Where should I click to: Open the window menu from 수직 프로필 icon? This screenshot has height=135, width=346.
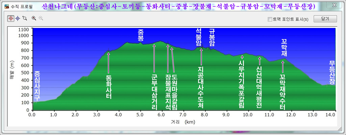point(7,7)
